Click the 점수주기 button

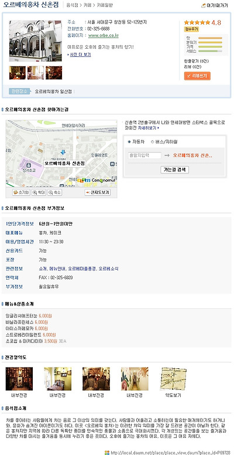(x=191, y=29)
